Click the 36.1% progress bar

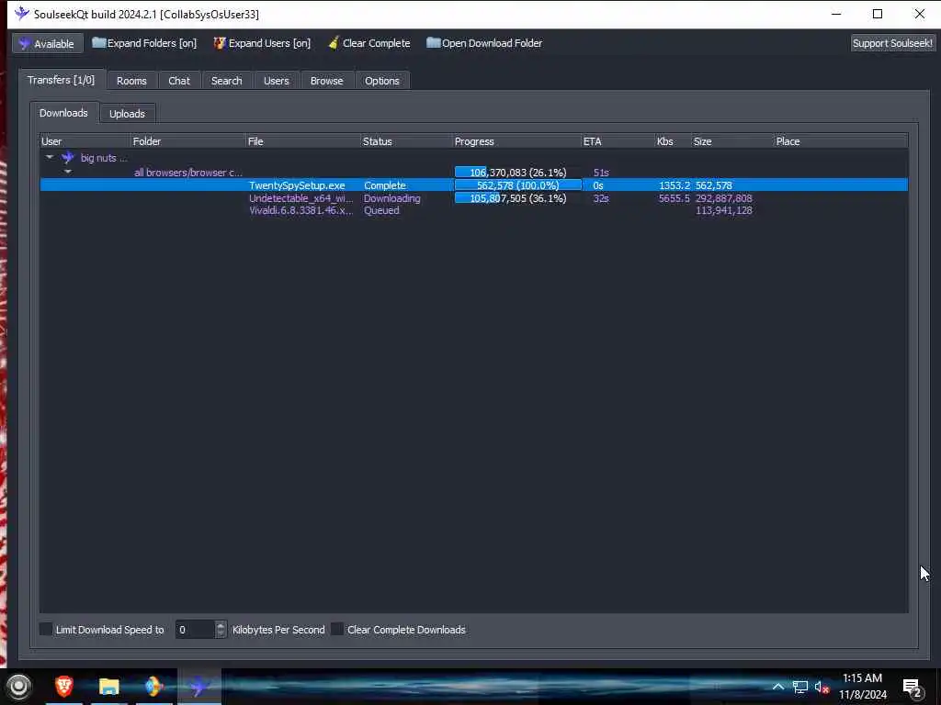tap(517, 198)
